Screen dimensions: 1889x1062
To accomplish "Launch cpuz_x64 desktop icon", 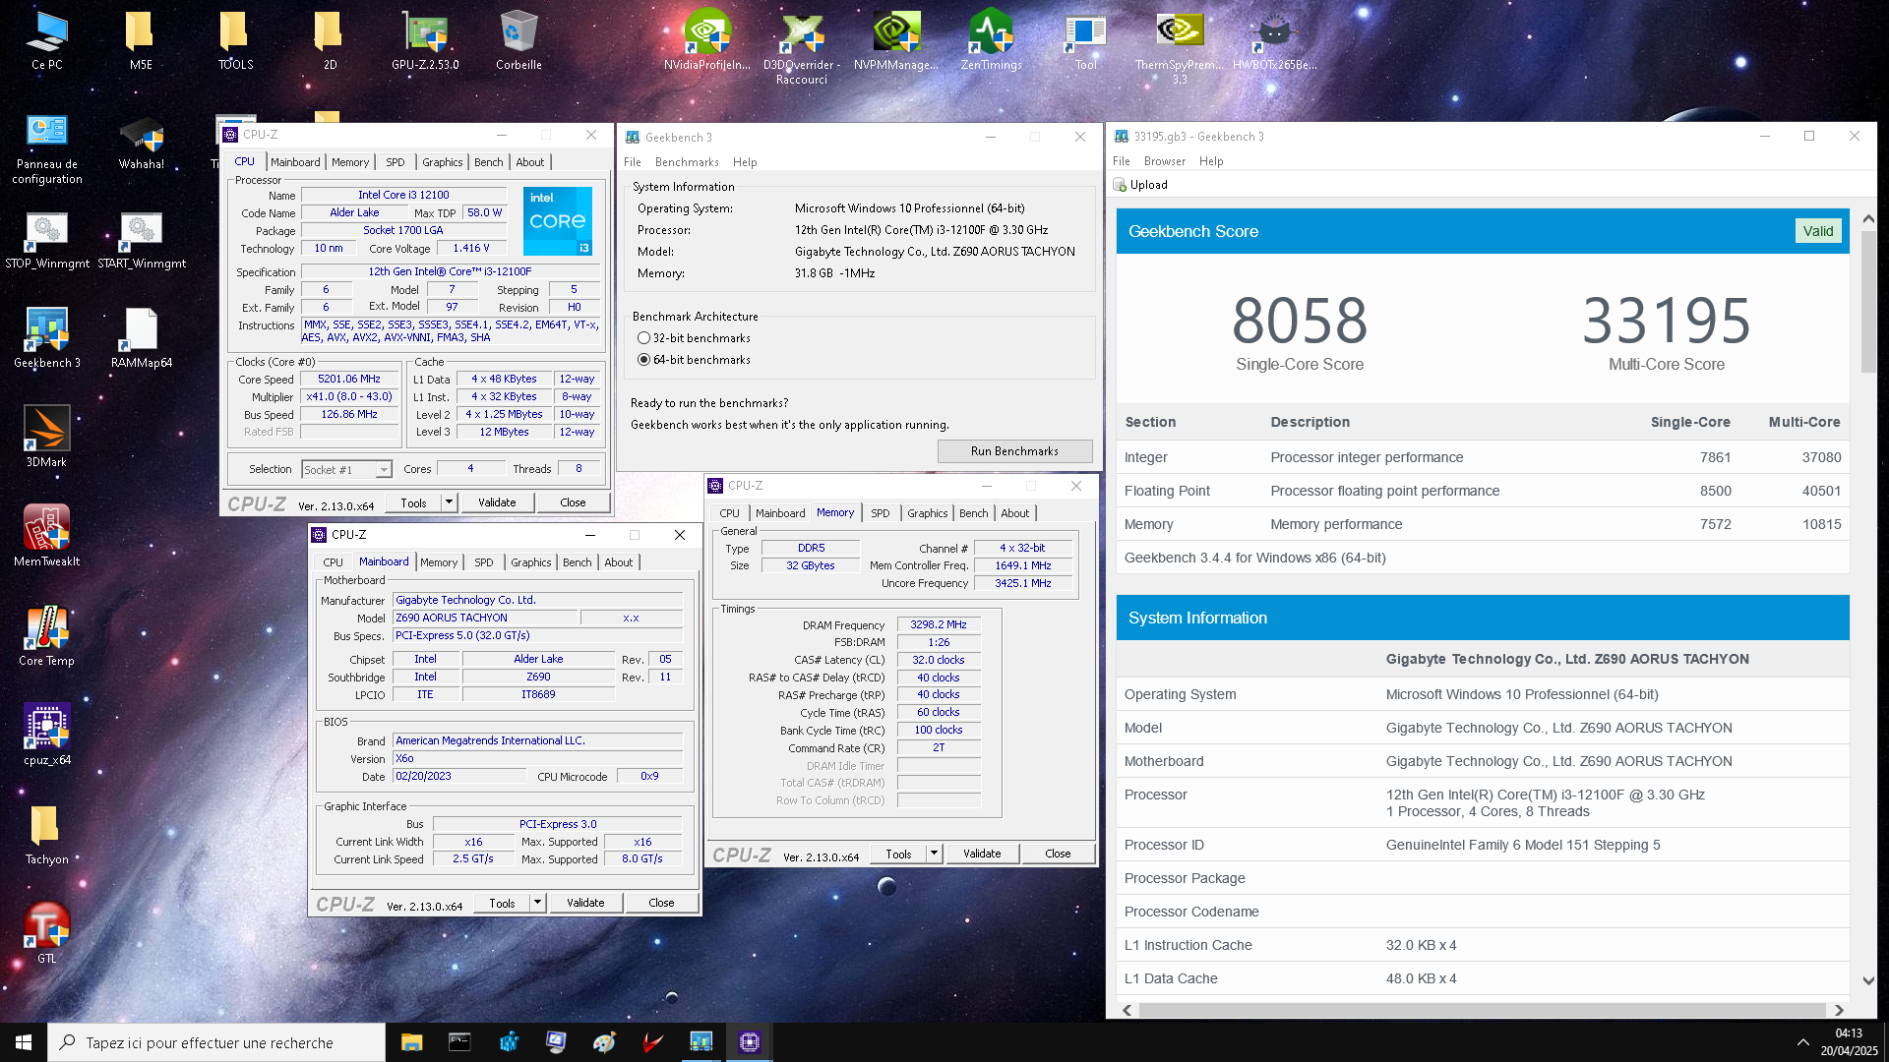I will tap(46, 735).
